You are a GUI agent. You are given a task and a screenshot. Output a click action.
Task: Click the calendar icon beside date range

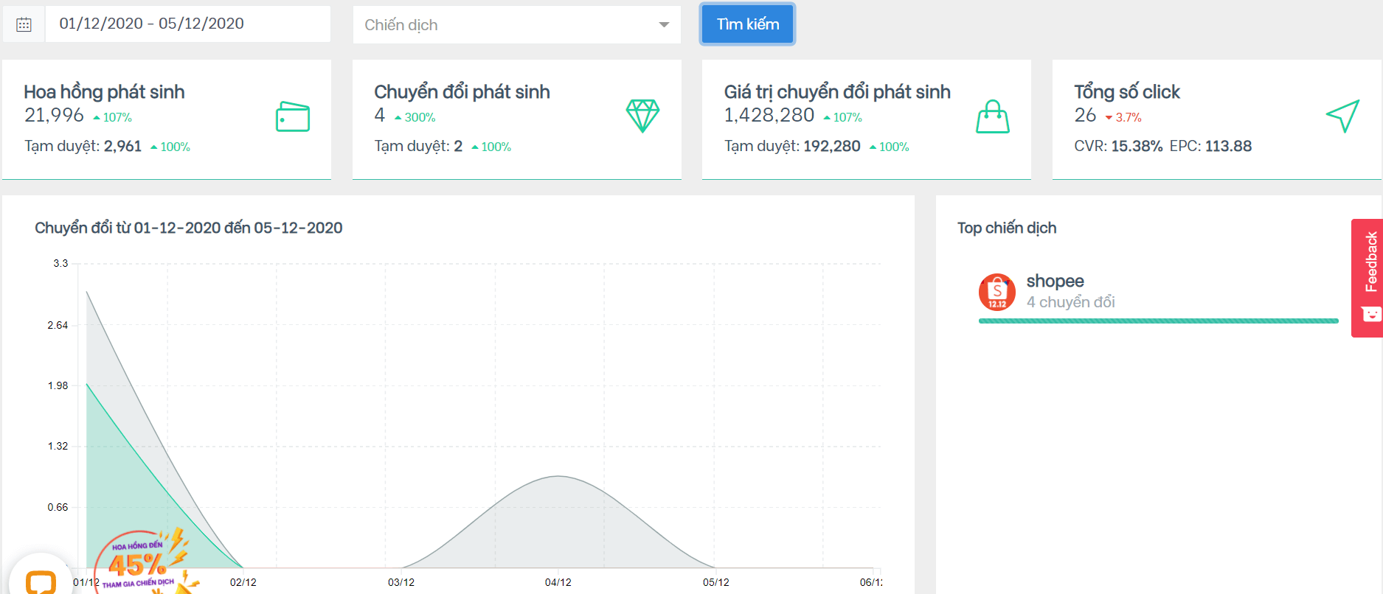click(24, 24)
